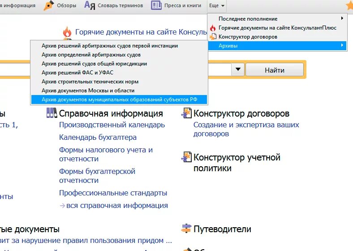The width and height of the screenshot is (353, 251).
Task: Open the Архивы submenu
Action: tap(277, 46)
